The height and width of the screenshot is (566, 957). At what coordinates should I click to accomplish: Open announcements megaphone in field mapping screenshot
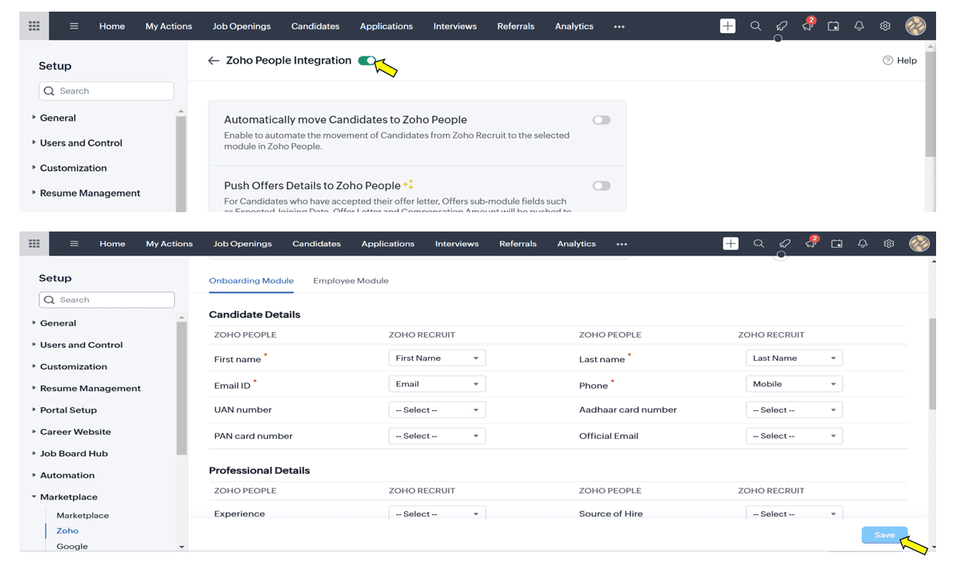point(811,243)
